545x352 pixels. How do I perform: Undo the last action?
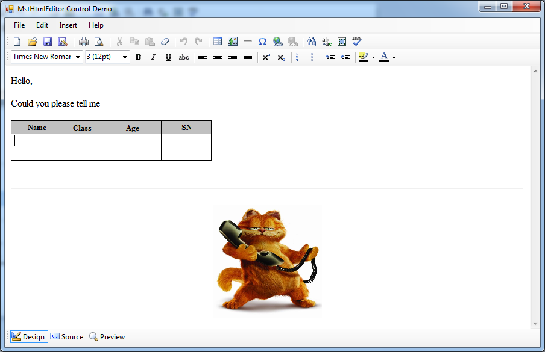click(x=183, y=42)
